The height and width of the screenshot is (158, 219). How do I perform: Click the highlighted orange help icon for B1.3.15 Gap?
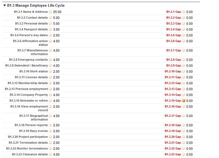[x=183, y=101]
